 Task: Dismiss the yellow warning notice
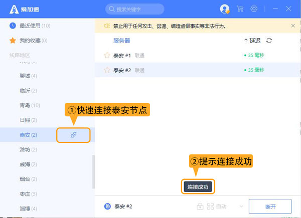point(293,26)
